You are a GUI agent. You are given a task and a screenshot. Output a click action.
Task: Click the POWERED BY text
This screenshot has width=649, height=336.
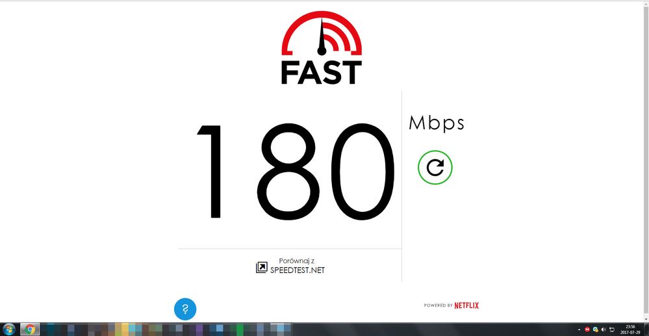438,305
